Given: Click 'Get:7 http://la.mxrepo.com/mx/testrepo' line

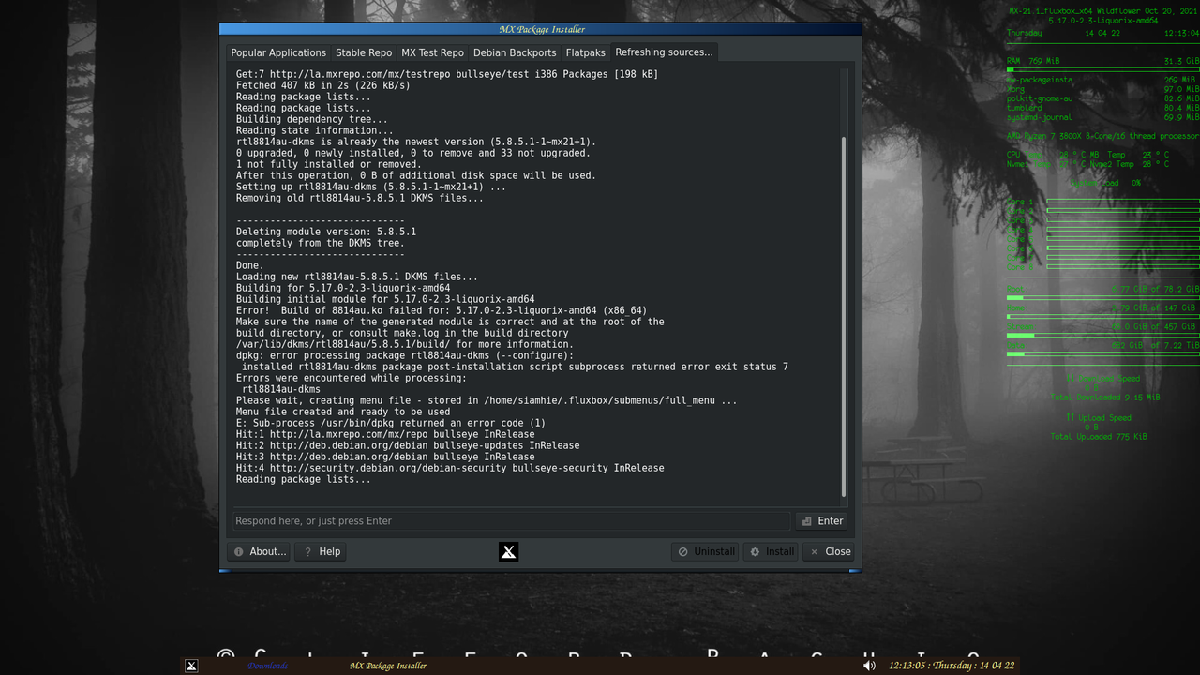Looking at the screenshot, I should 446,74.
